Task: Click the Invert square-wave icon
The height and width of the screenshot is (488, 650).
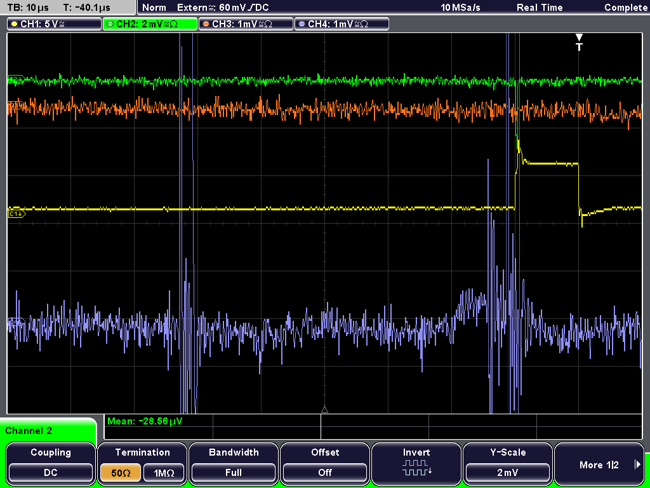Action: [x=416, y=468]
